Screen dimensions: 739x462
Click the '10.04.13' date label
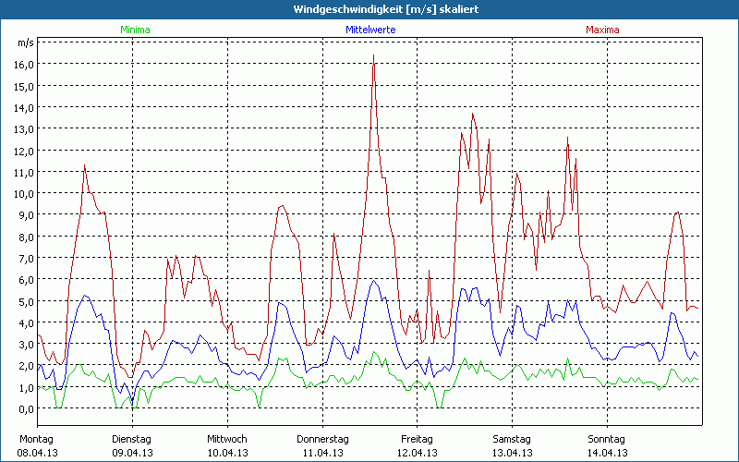[x=227, y=453]
